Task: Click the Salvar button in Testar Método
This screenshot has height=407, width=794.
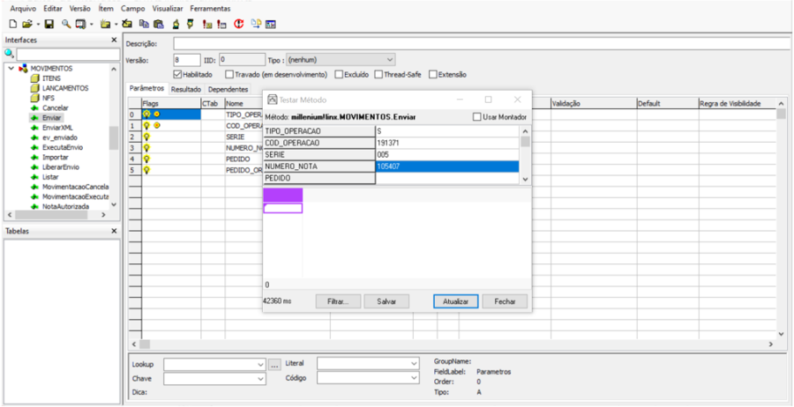Action: coord(386,301)
